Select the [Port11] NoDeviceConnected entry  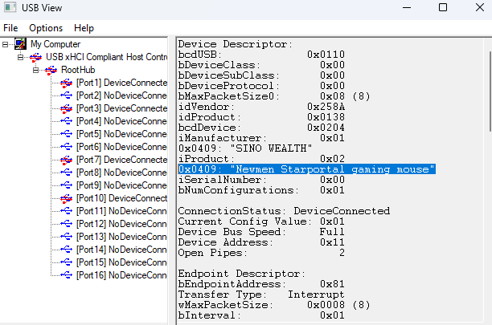[x=121, y=211]
